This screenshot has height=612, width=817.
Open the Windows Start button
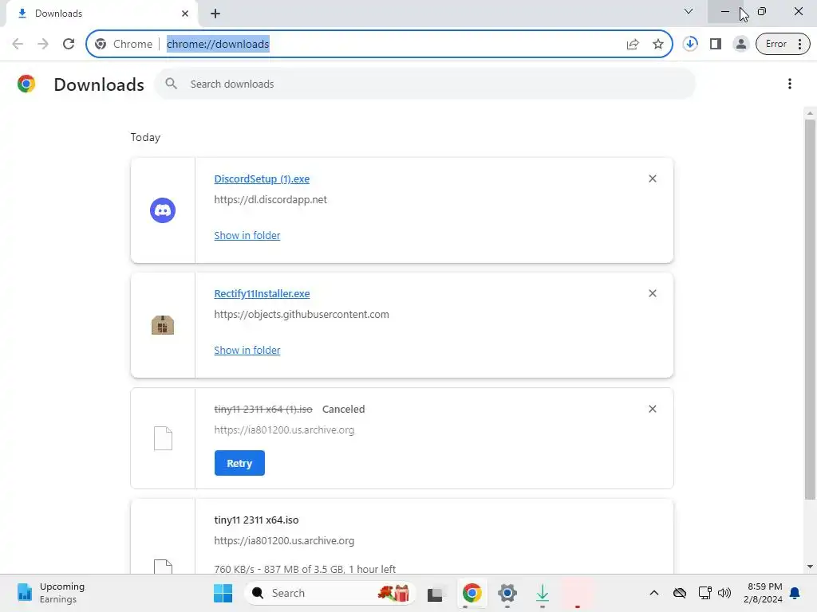[223, 593]
